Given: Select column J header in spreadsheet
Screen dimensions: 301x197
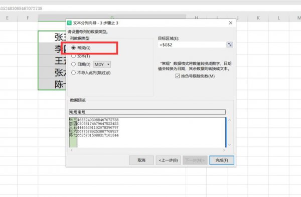Looking at the screenshot, I should point(237,18).
